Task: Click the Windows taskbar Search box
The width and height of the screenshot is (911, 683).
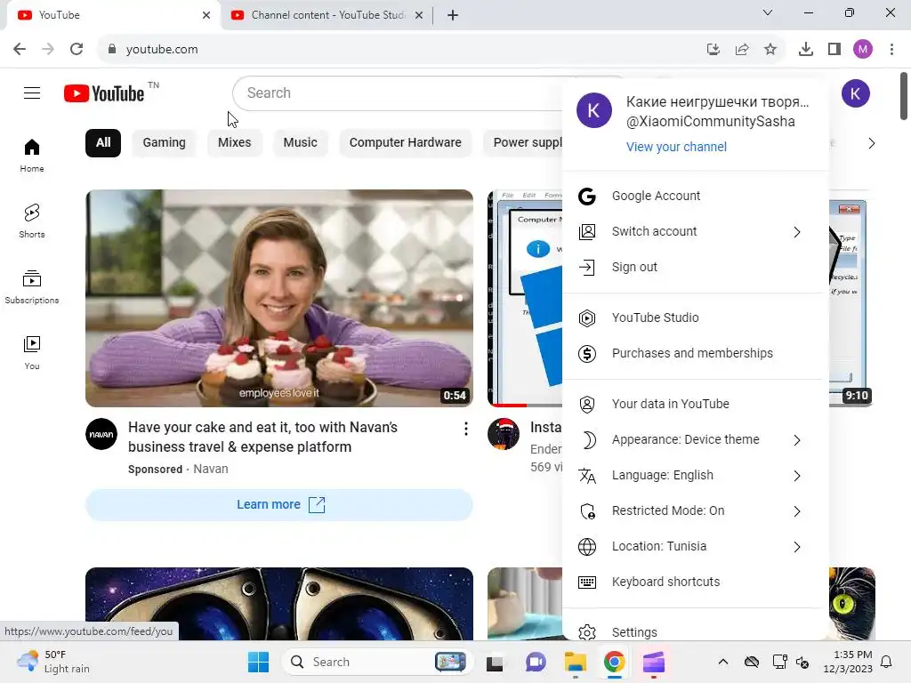Action: (x=377, y=662)
